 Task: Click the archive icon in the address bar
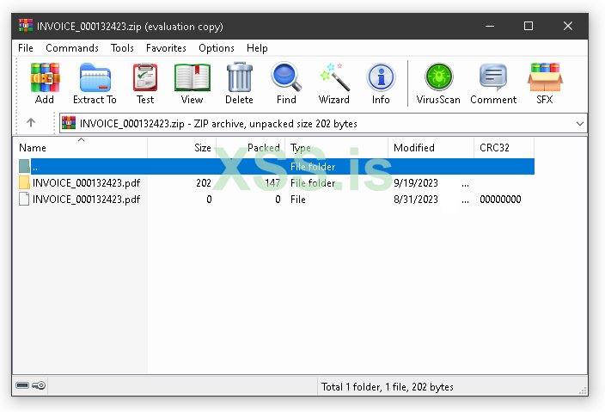click(69, 123)
